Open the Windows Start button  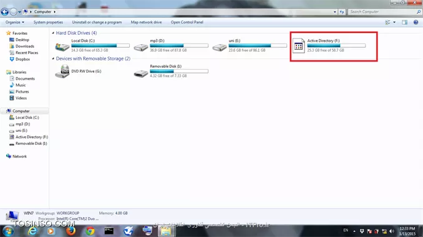tap(8, 231)
